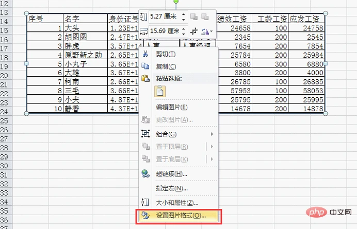Select row header 25
The height and width of the screenshot is (229, 357).
click(5, 120)
